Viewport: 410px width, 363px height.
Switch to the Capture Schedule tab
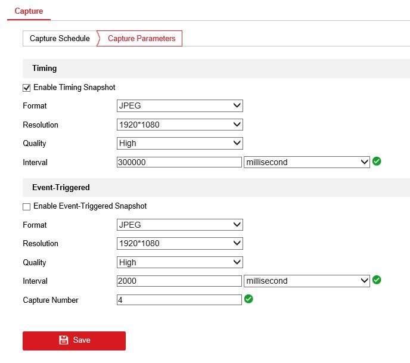pyautogui.click(x=60, y=39)
